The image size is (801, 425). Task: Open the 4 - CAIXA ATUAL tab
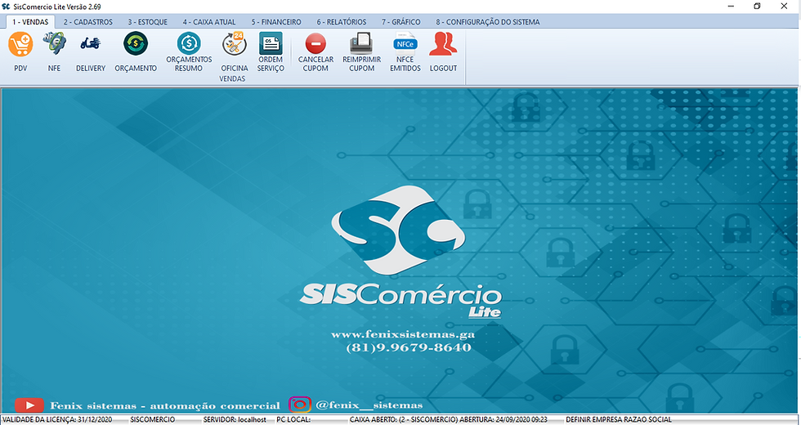pos(209,22)
